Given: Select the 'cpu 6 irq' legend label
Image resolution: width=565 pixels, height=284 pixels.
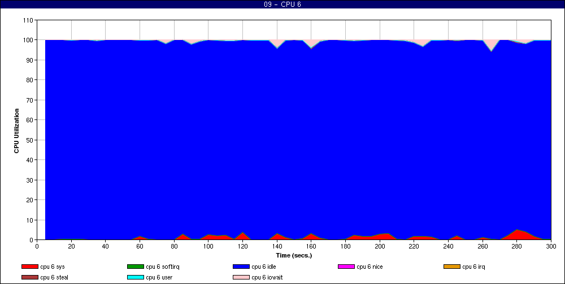Looking at the screenshot, I should point(474,267).
